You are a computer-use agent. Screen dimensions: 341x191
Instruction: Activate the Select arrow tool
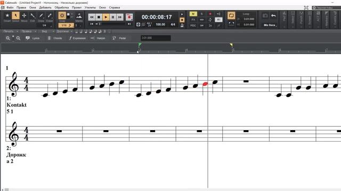(15, 15)
